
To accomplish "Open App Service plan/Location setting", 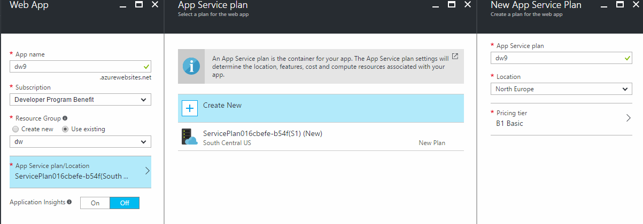I will tap(80, 171).
